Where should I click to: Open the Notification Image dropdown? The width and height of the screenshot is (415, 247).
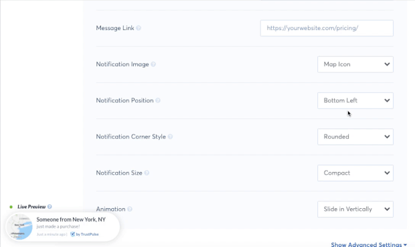[x=355, y=64]
